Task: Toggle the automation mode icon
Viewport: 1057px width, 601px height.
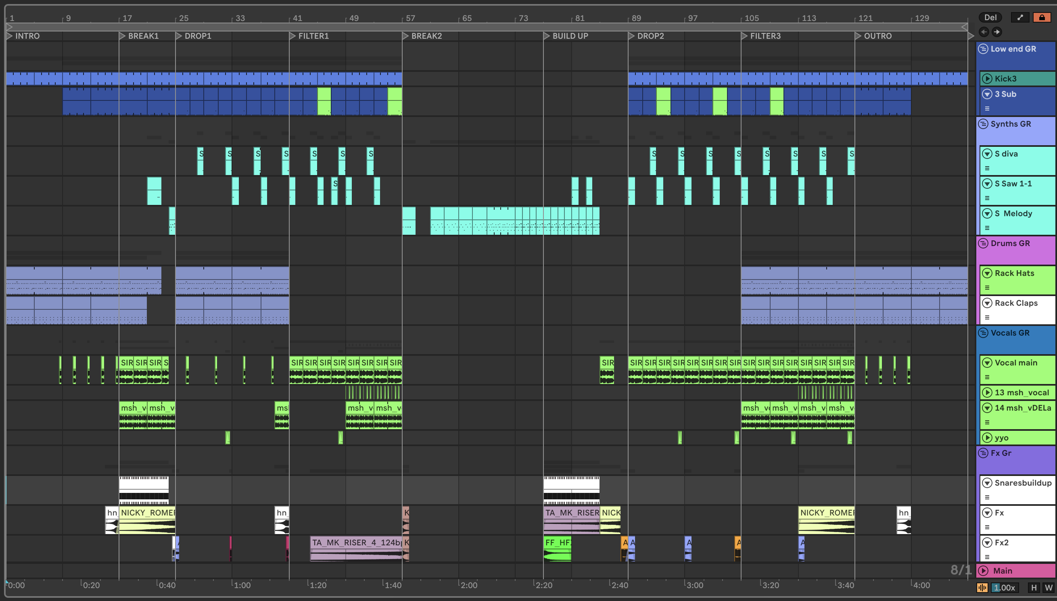Action: pyautogui.click(x=1020, y=17)
